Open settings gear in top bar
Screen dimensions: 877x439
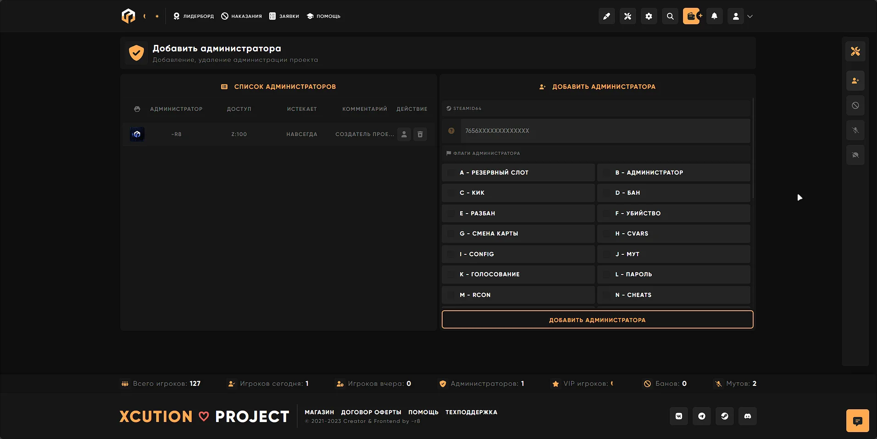(649, 16)
